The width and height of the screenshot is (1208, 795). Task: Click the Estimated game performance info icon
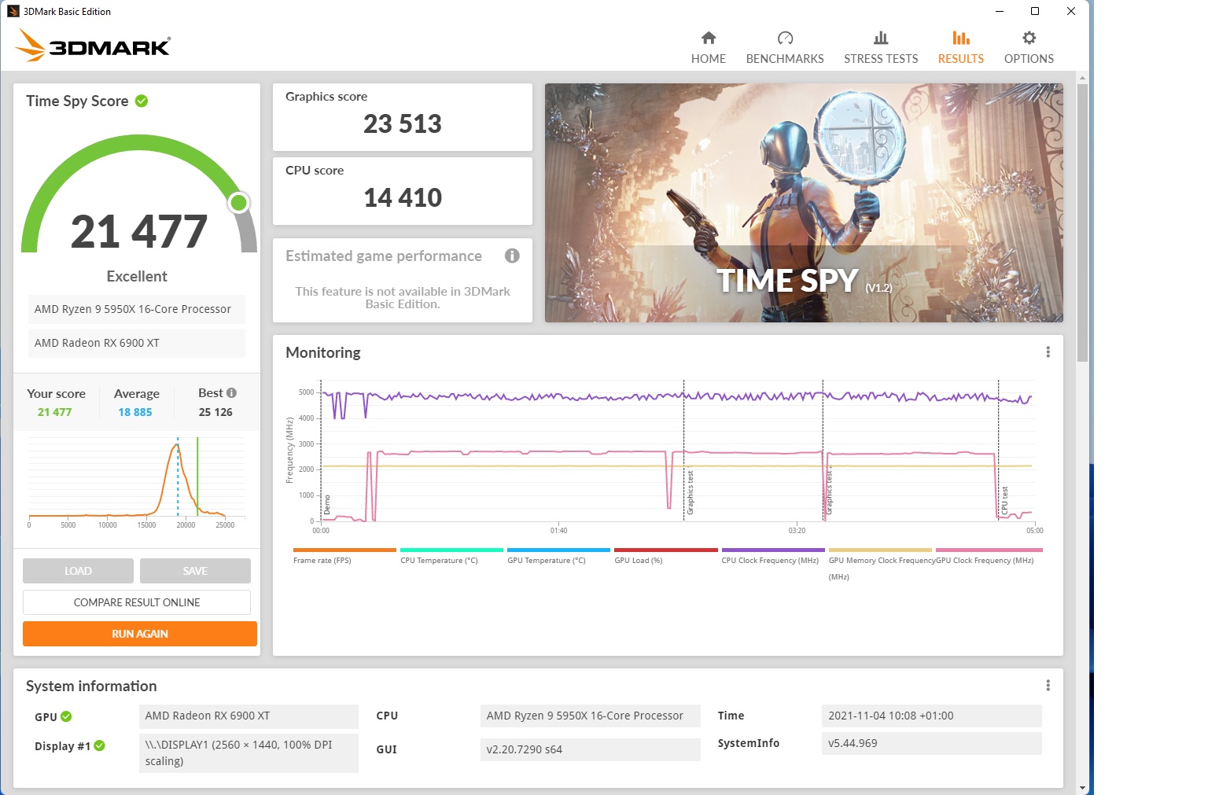point(512,256)
